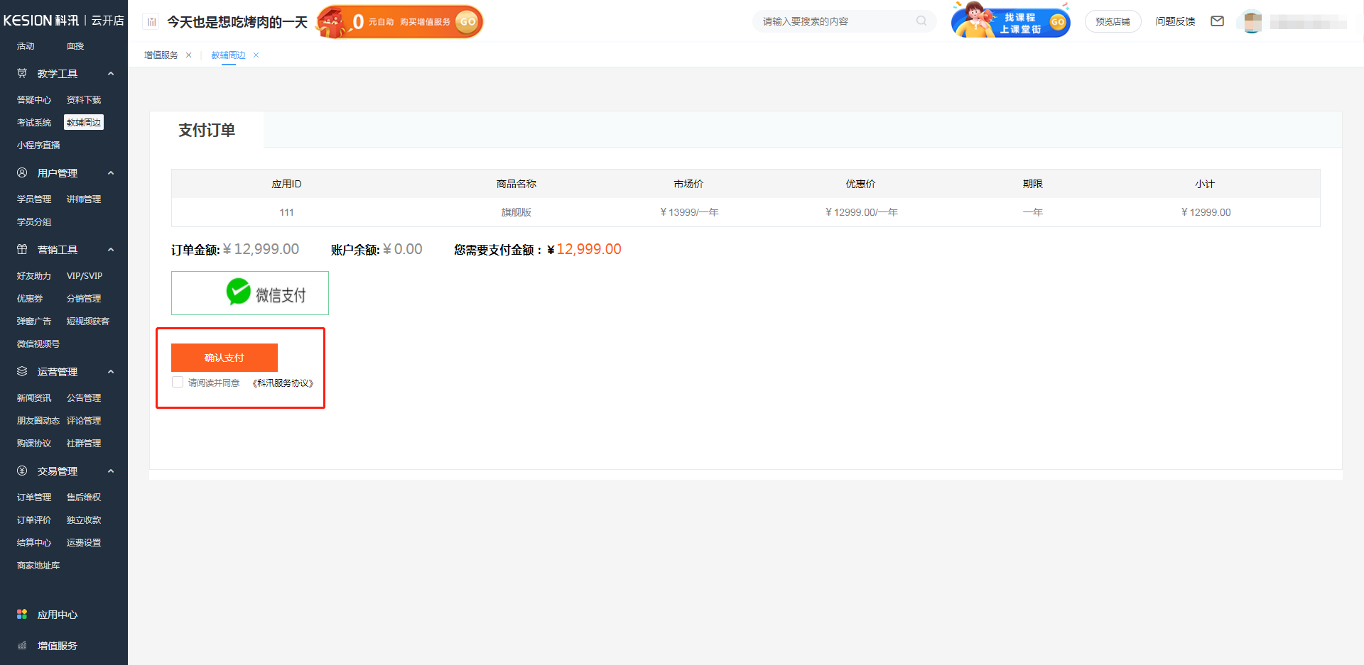Click the user avatar picture
Screen dimensions: 1364x665
coord(1252,21)
